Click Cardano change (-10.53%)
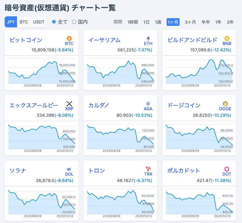Viewport: 242px width, 223px height. pos(142,115)
